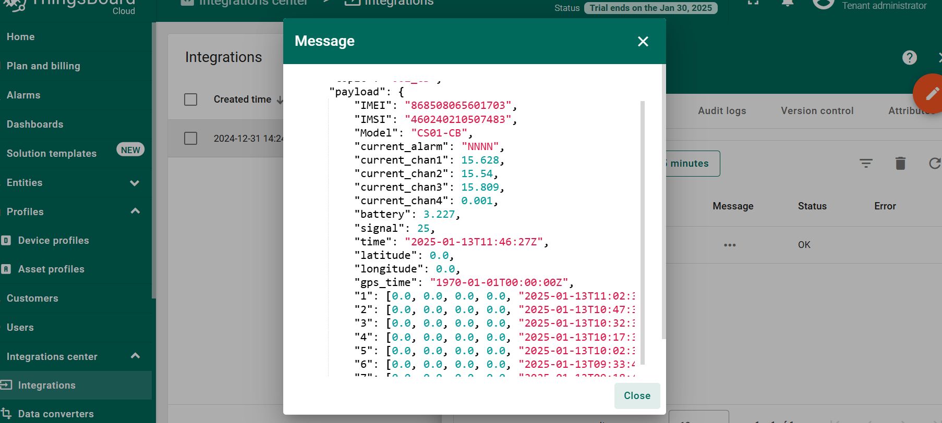Click the sidebar menu scrollbar
The image size is (942, 423).
154,160
